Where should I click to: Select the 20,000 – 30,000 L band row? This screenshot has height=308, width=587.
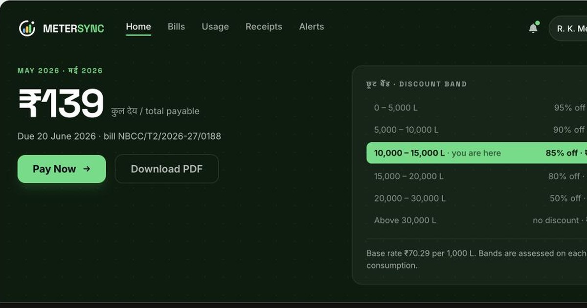pos(476,198)
